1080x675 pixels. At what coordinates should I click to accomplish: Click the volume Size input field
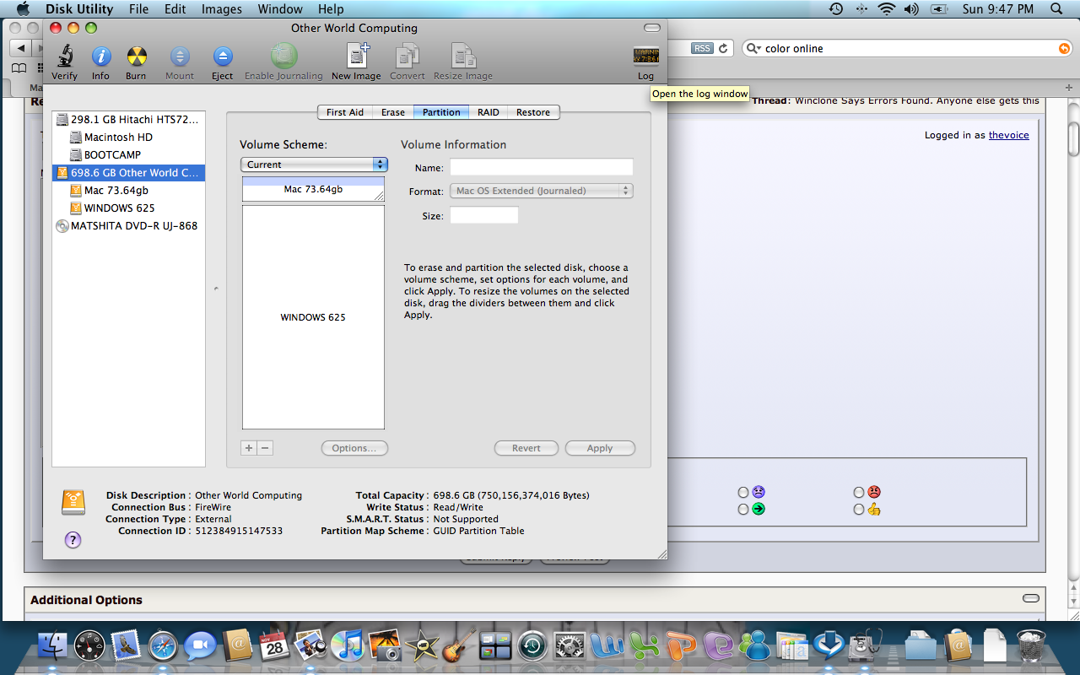tap(484, 215)
